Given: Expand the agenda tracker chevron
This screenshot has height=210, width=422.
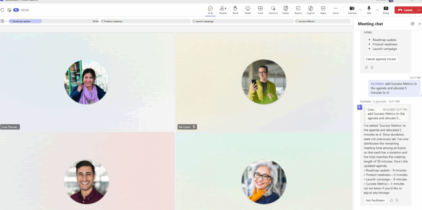Looking at the screenshot, I should [6, 21].
